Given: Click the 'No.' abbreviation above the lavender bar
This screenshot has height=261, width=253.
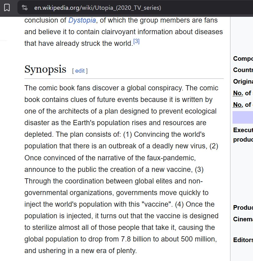Looking at the screenshot, I should point(238,105).
